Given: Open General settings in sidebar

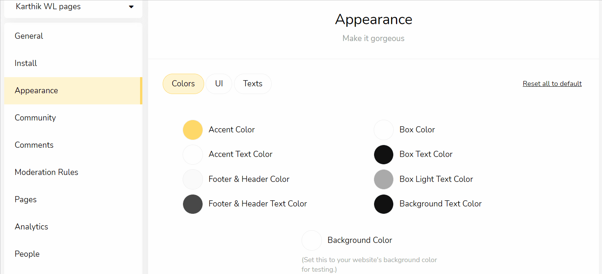Looking at the screenshot, I should (x=73, y=36).
